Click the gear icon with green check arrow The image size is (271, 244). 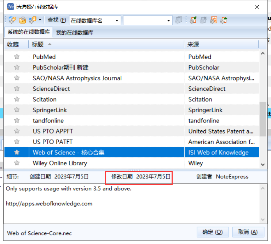pyautogui.click(x=193, y=20)
